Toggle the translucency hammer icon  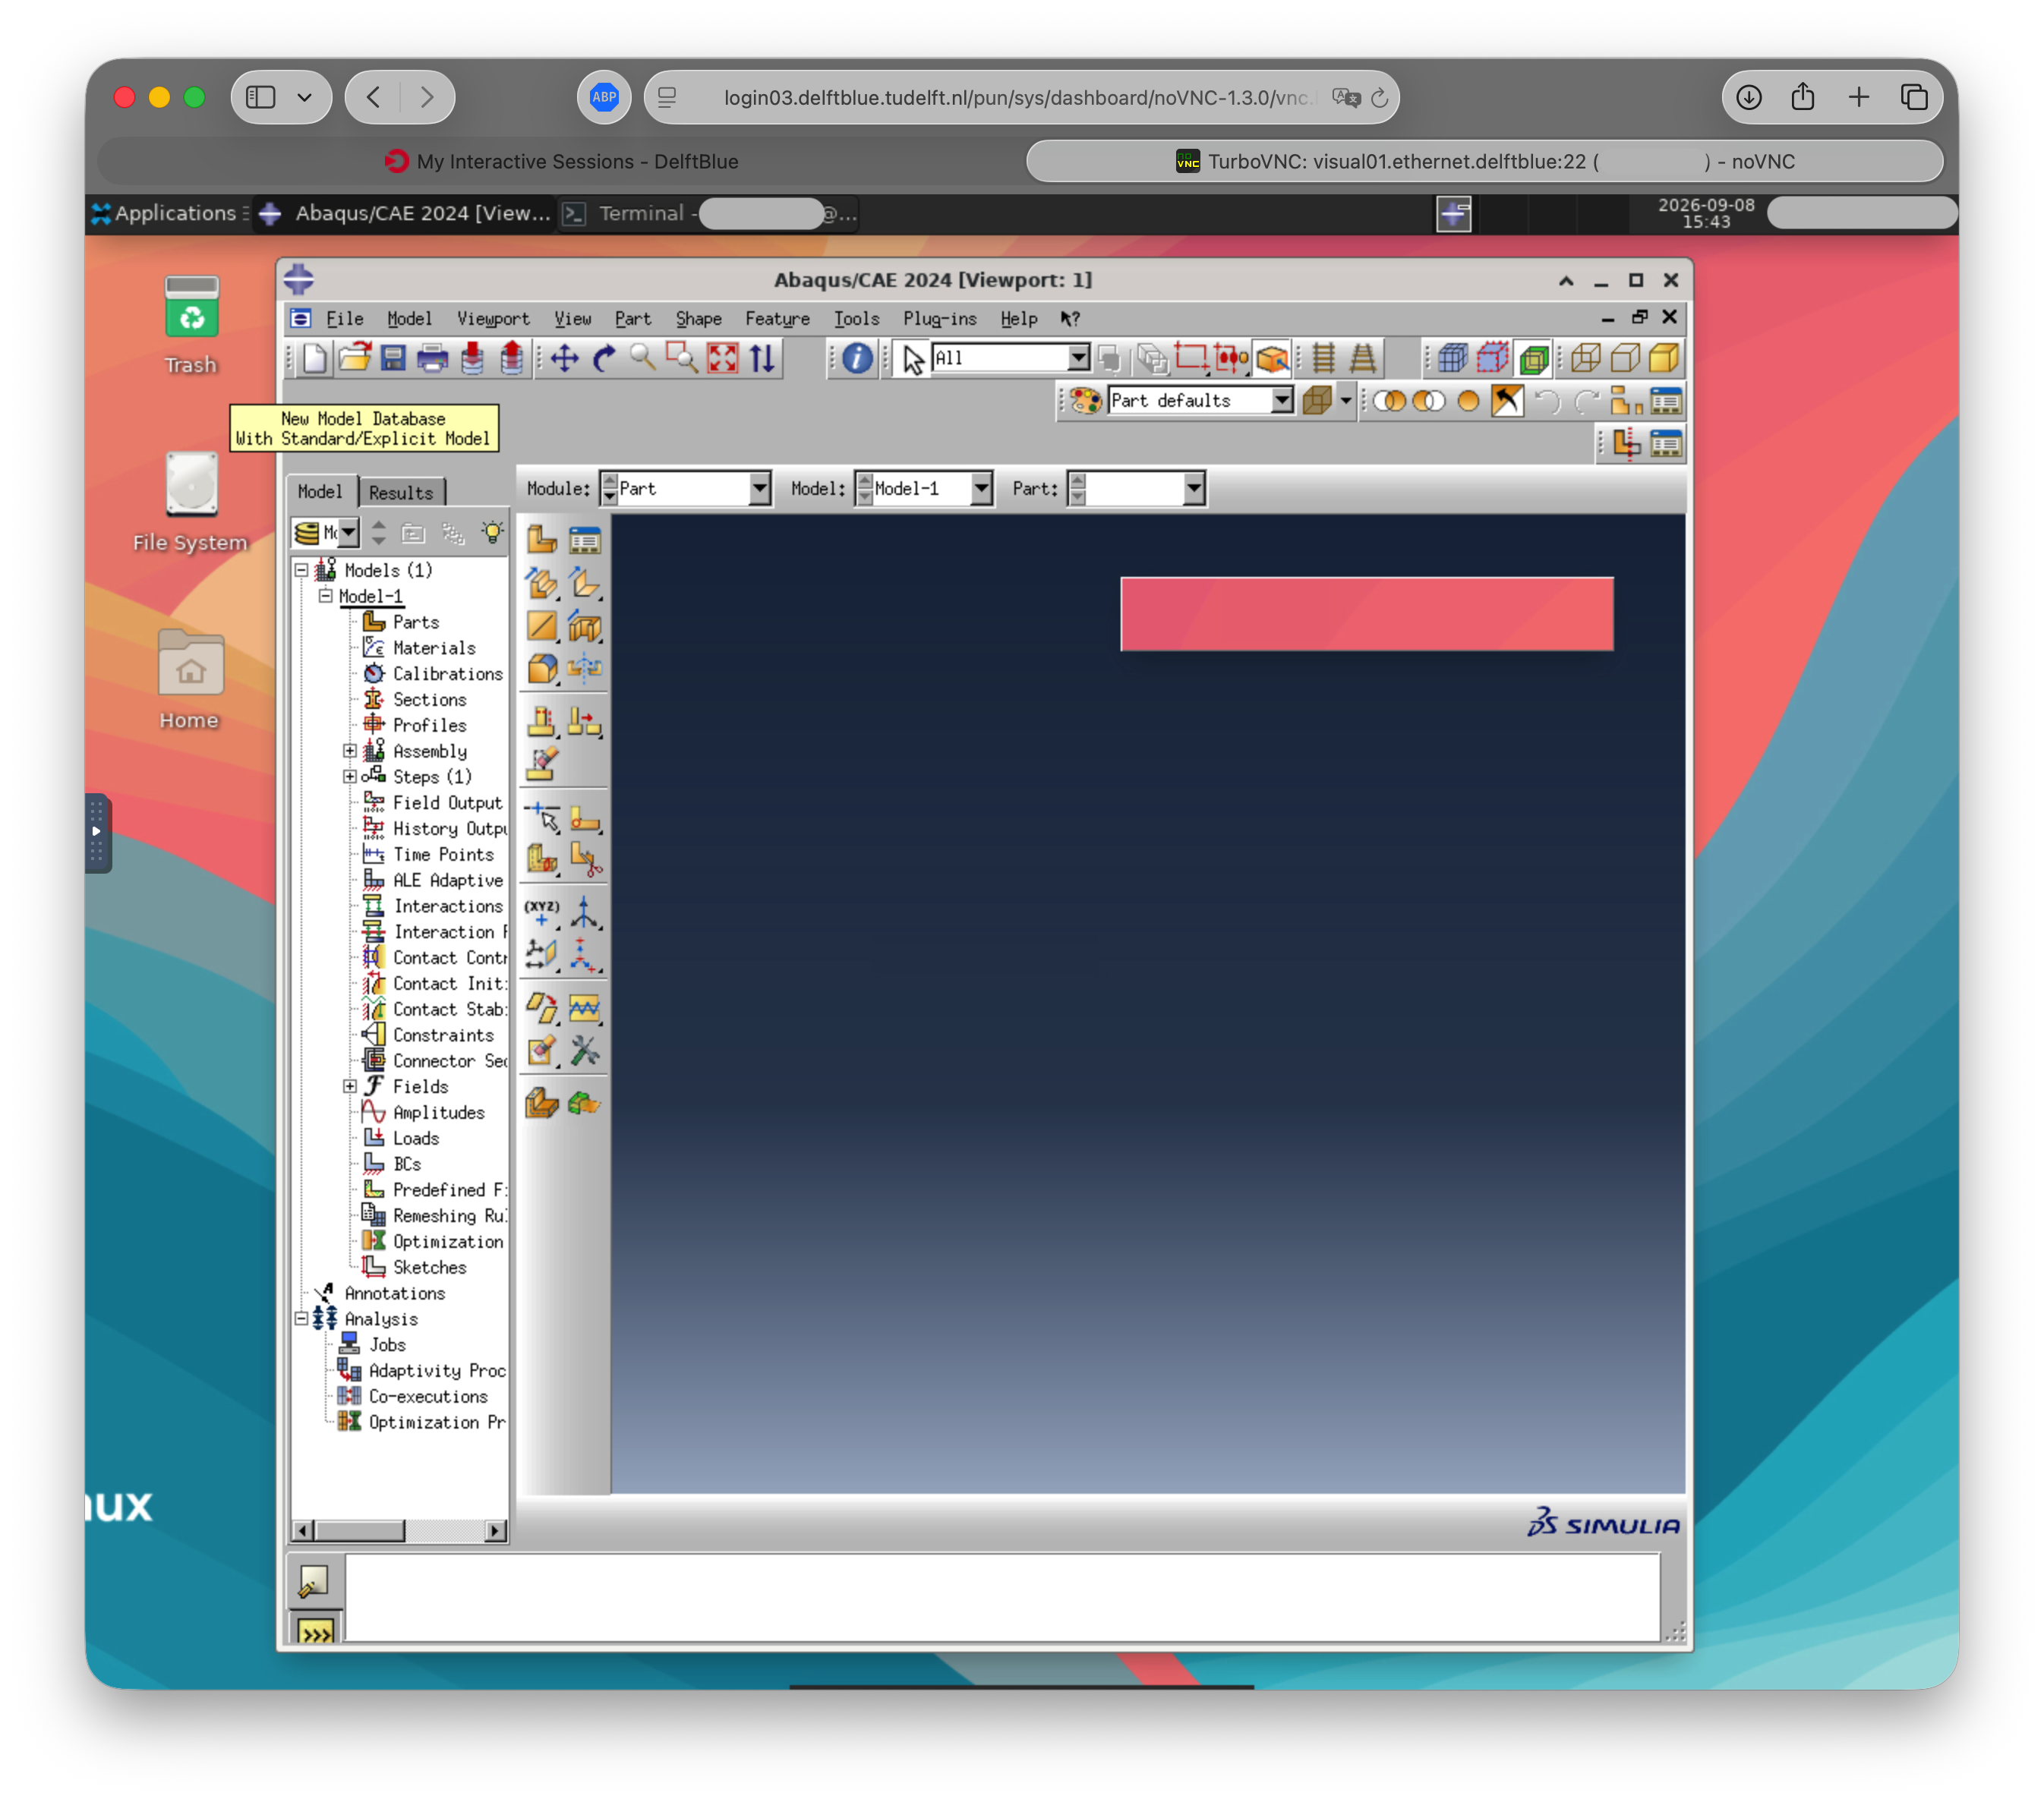coord(1507,401)
